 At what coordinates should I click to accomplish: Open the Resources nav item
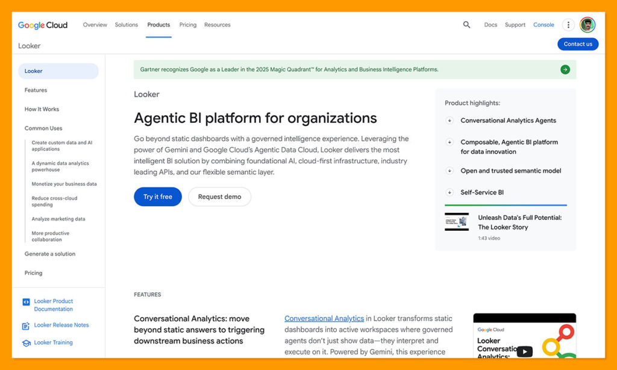(217, 25)
